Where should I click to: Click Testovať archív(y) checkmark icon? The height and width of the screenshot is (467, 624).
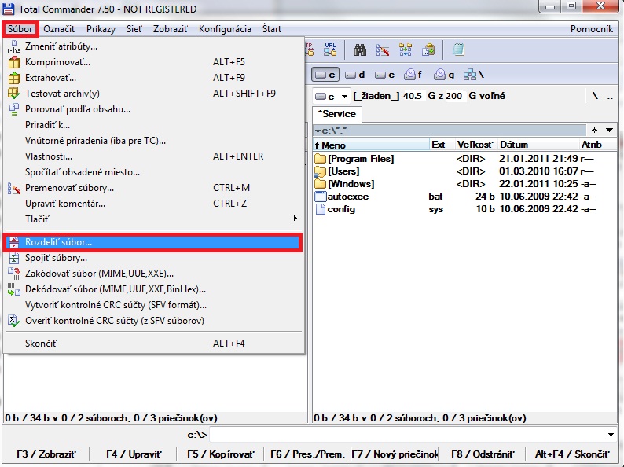coord(14,93)
